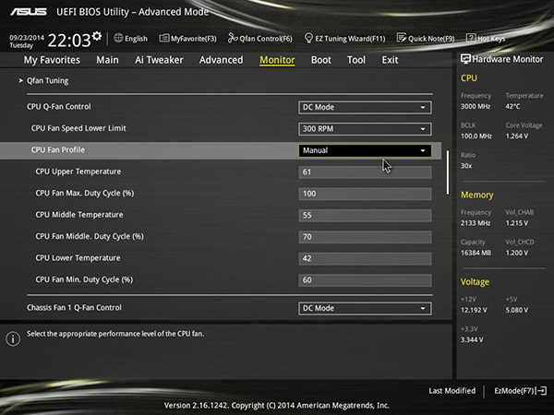Click the CPU Fan Middle. Duty Cycle field
This screenshot has width=554, height=415.
[365, 237]
